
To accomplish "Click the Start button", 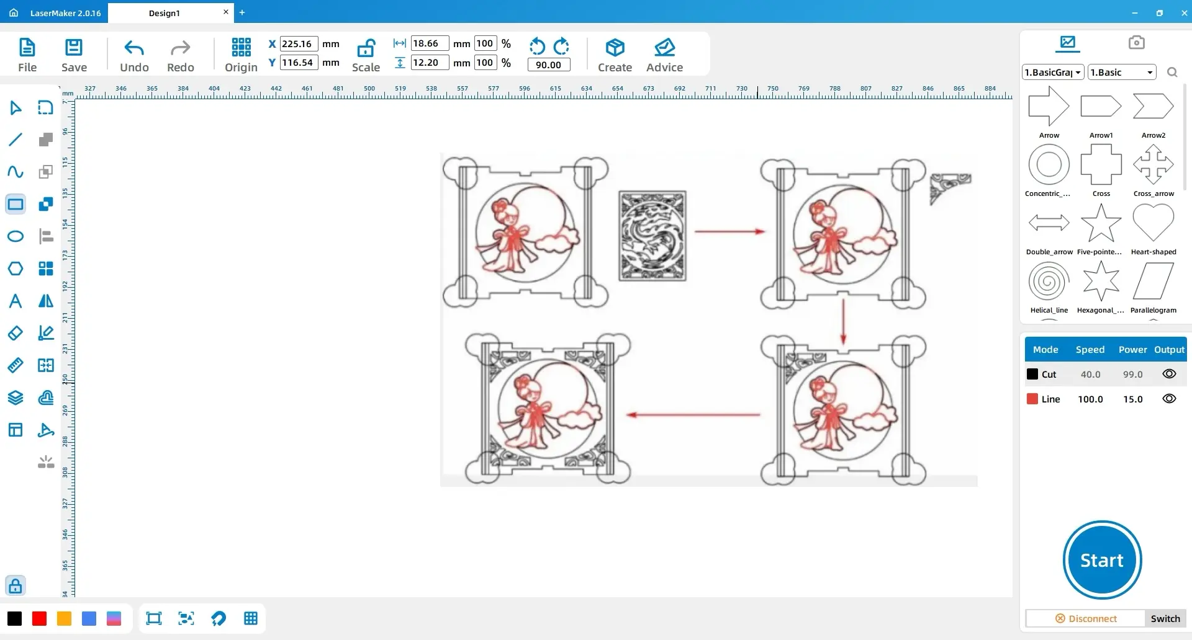I will 1102,560.
